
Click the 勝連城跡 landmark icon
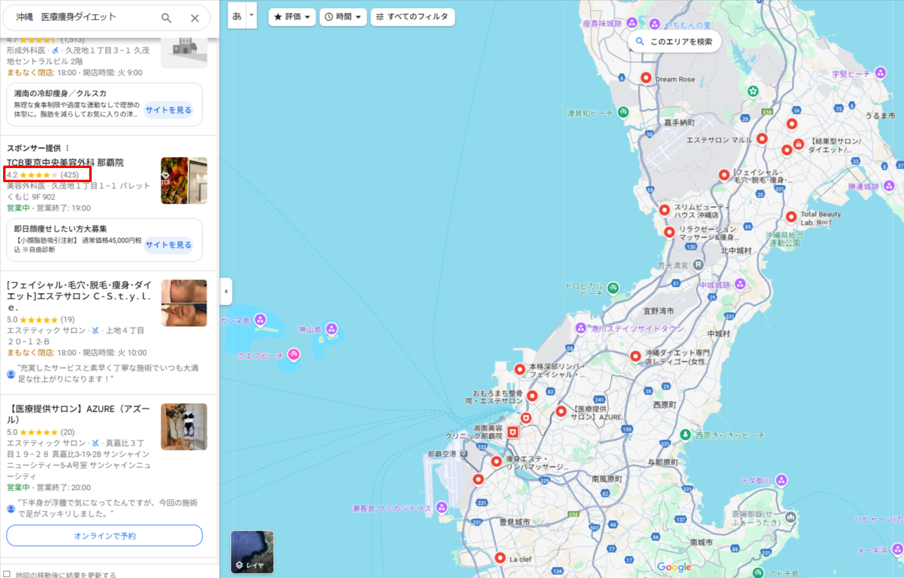pyautogui.click(x=889, y=185)
